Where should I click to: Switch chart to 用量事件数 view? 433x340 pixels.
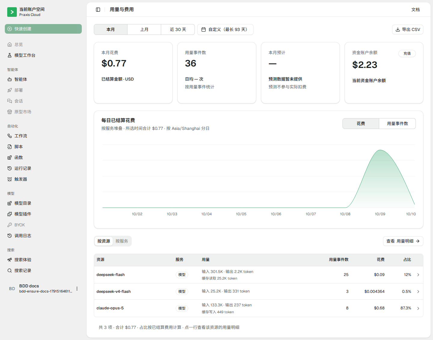point(397,124)
